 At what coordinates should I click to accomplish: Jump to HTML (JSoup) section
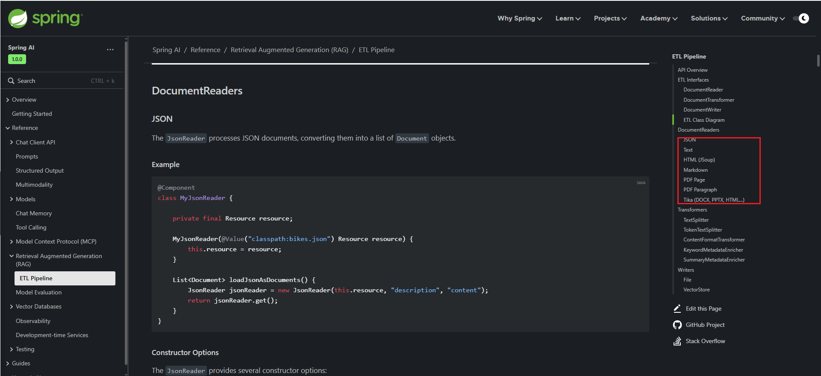click(699, 160)
